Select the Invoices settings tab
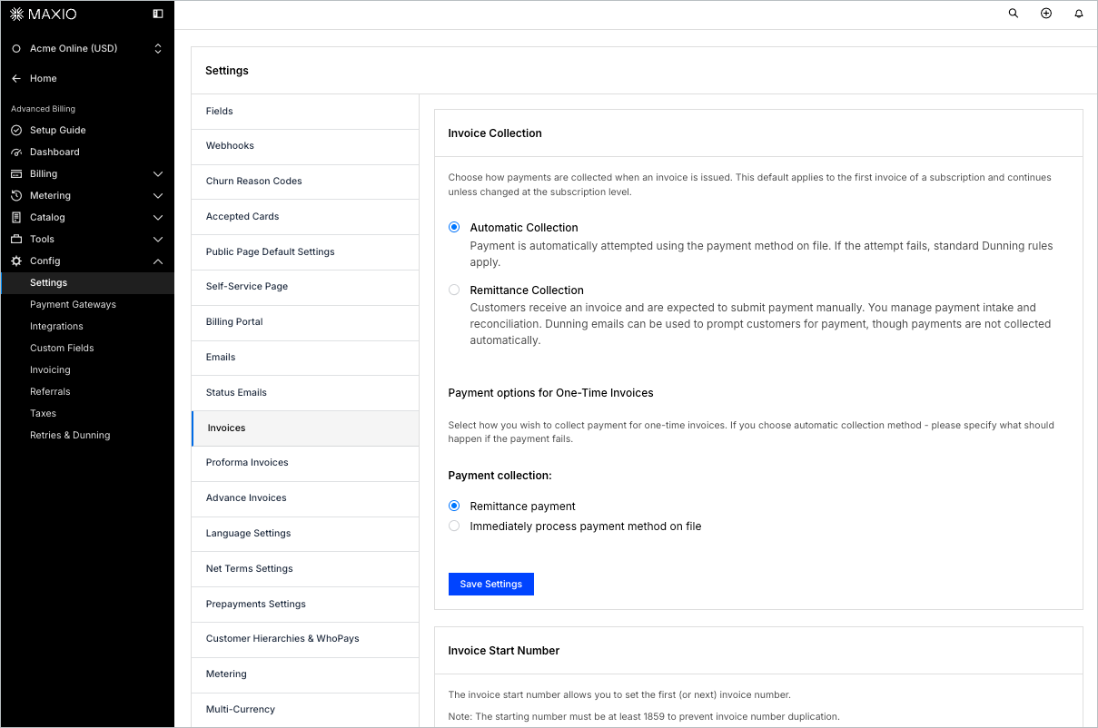 [305, 428]
